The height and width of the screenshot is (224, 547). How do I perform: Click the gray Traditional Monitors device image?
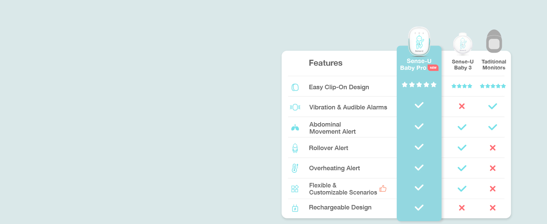point(494,41)
